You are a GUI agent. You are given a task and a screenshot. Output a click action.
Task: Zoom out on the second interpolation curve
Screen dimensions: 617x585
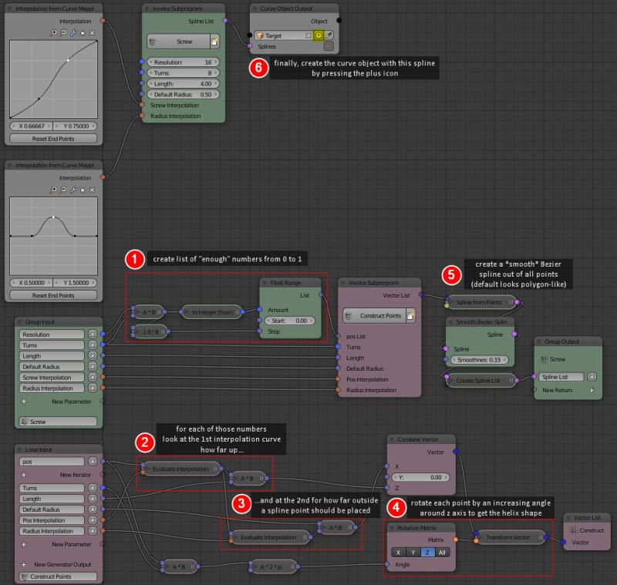[63, 190]
